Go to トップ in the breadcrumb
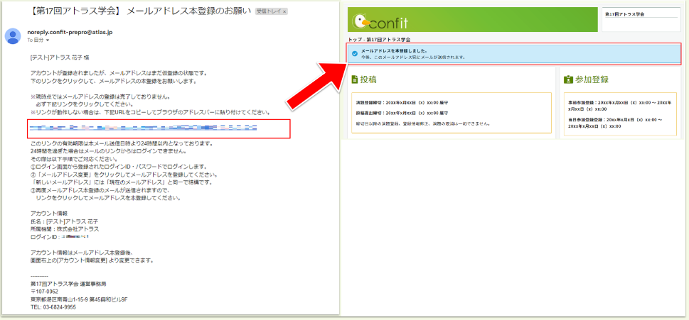This screenshot has height=320, width=689. click(x=355, y=39)
